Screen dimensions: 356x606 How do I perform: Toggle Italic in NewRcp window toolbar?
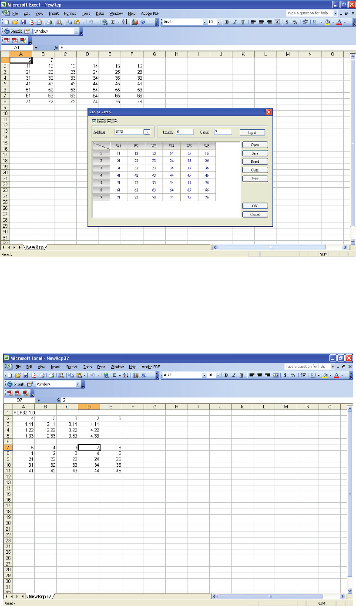click(x=235, y=22)
